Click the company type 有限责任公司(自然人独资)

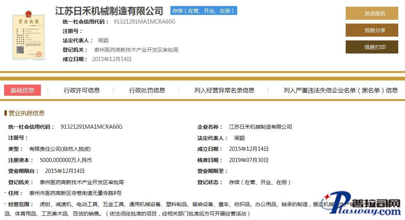60,149
